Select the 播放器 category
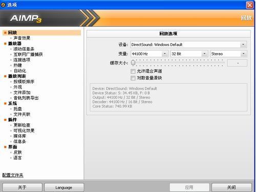This screenshot has height=192, width=256. coord(15,44)
